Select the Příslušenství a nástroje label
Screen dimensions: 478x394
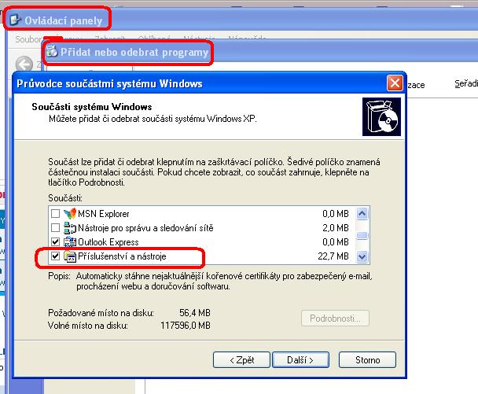(122, 256)
